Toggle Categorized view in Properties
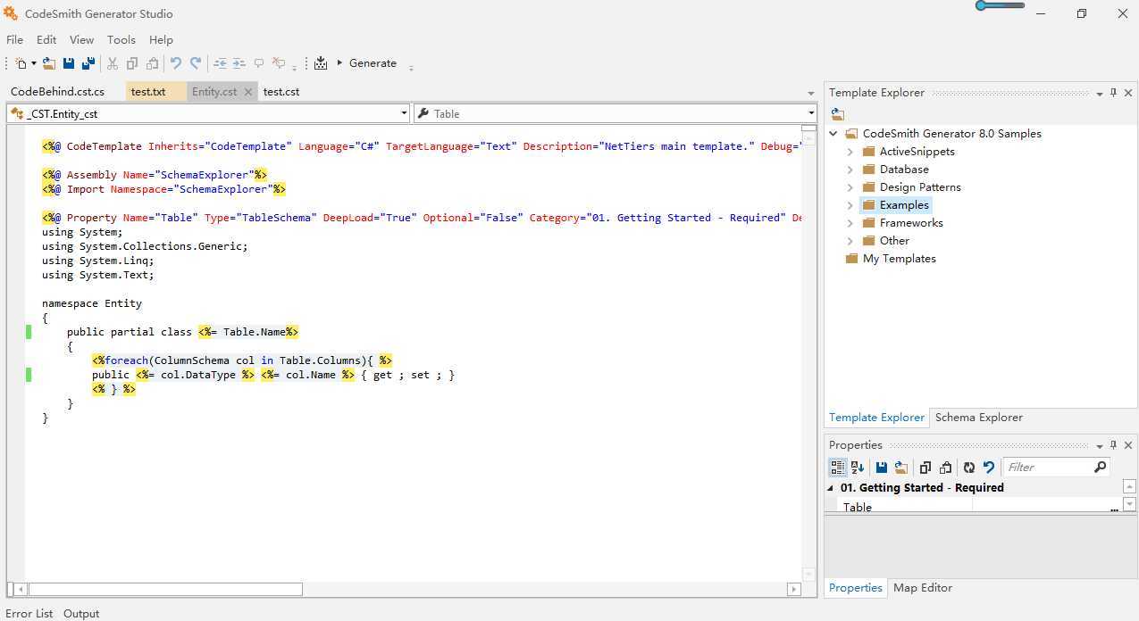1139x621 pixels. pos(838,467)
